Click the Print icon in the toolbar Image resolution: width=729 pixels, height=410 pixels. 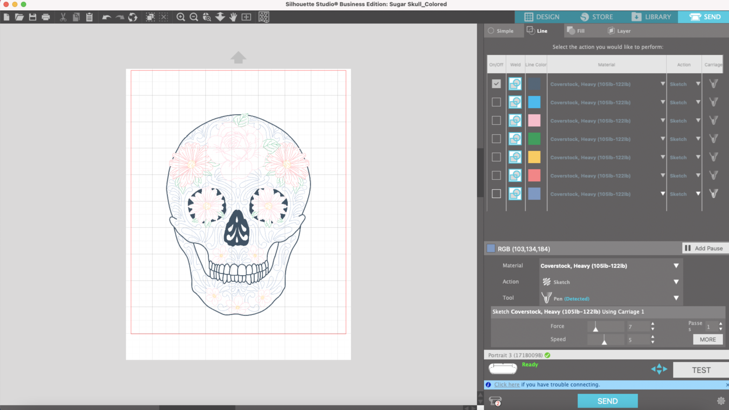pos(46,17)
